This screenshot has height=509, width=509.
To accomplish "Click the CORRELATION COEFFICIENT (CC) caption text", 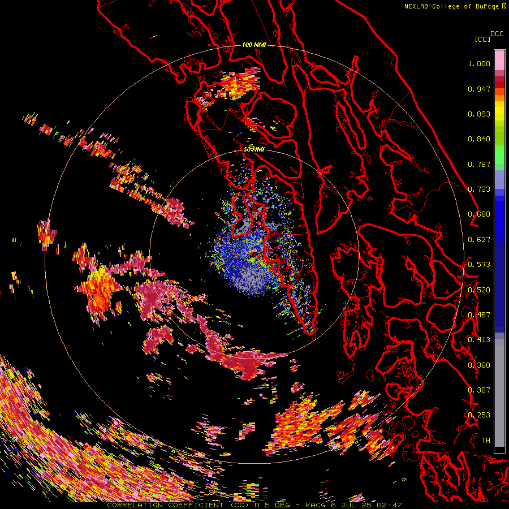I will 178,505.
